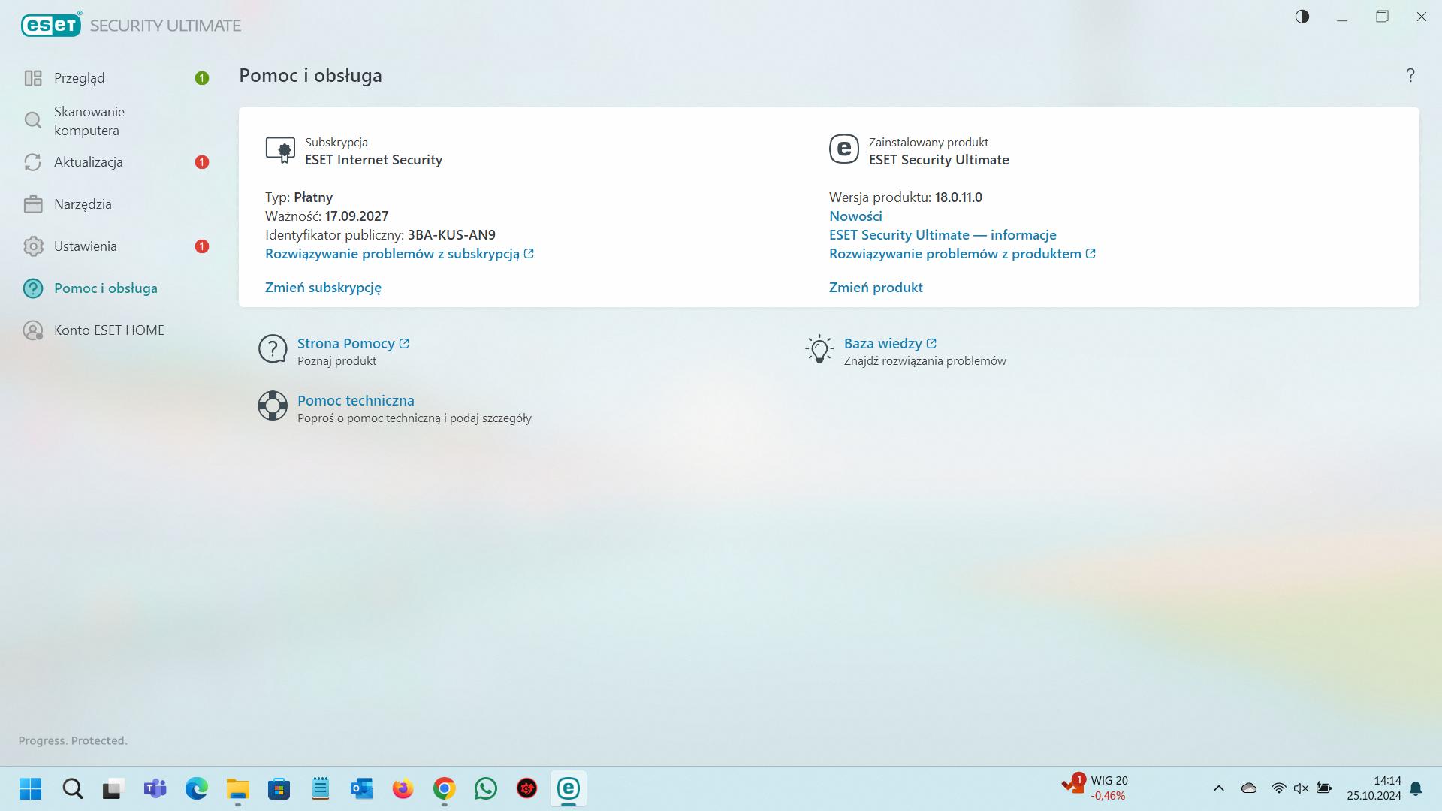The image size is (1442, 811).
Task: Open the Notepad icon in the taskbar
Action: pyautogui.click(x=321, y=789)
